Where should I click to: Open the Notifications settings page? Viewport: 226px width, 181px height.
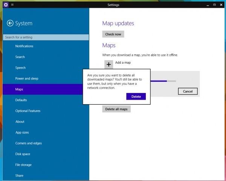point(24,46)
